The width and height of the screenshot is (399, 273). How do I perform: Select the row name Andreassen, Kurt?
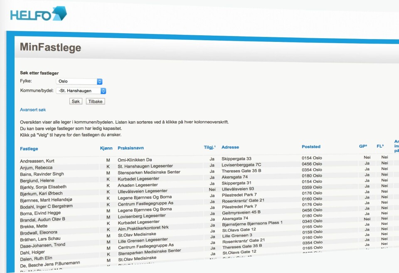(x=37, y=161)
